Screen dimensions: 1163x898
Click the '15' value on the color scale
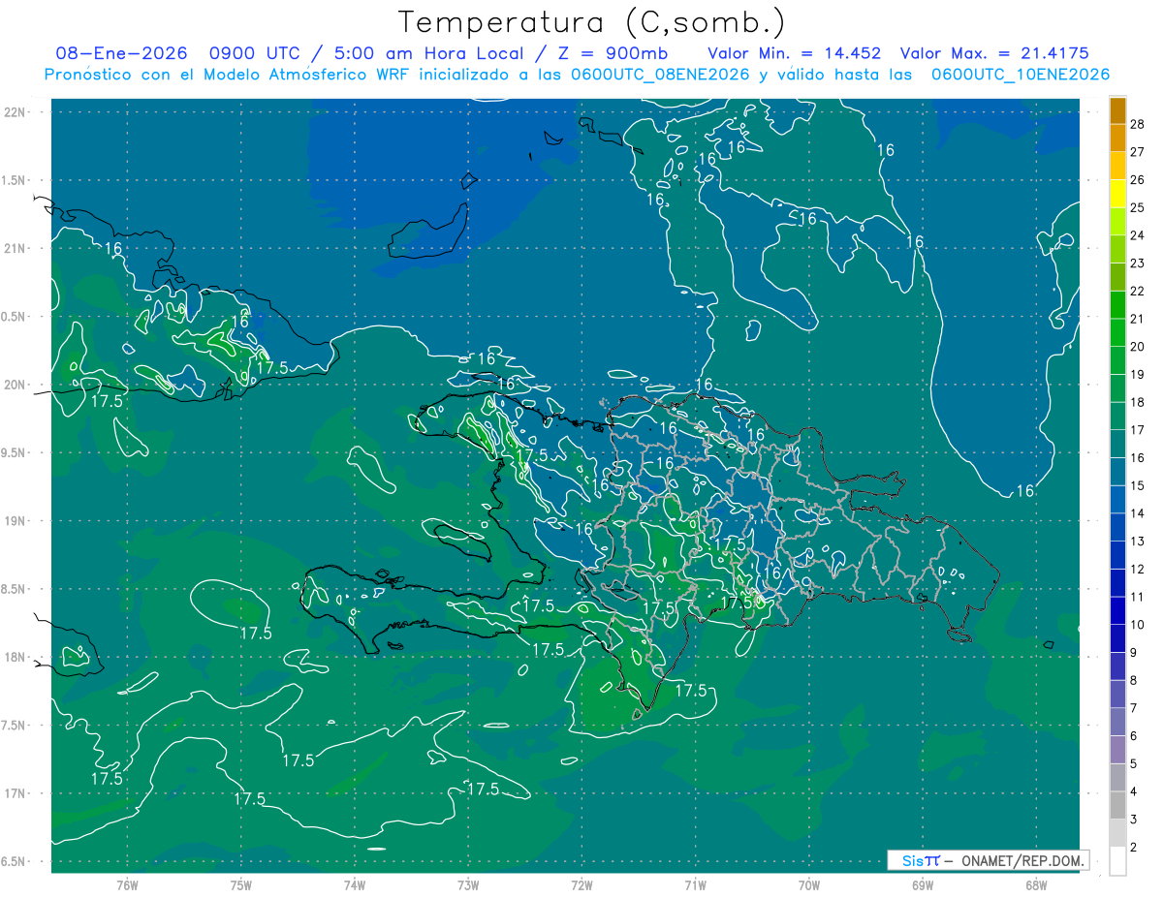click(x=1138, y=485)
